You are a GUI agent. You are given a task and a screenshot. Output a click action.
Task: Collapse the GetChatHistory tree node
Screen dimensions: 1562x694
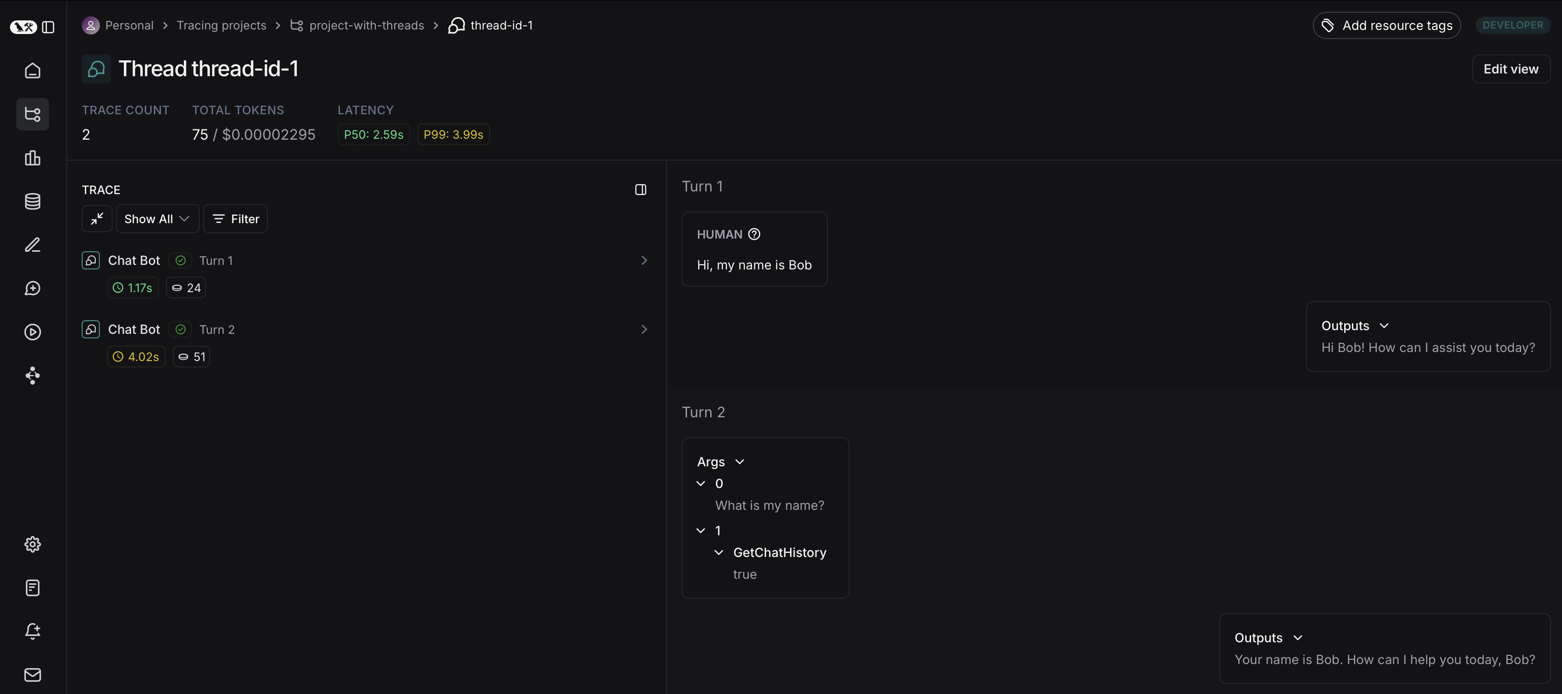click(719, 552)
